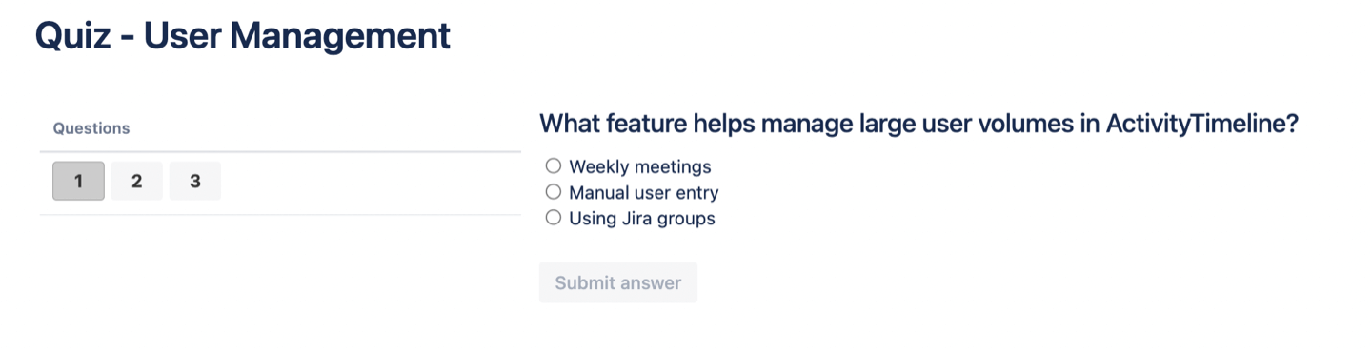This screenshot has height=349, width=1372.
Task: Jump to question 3
Action: (195, 181)
